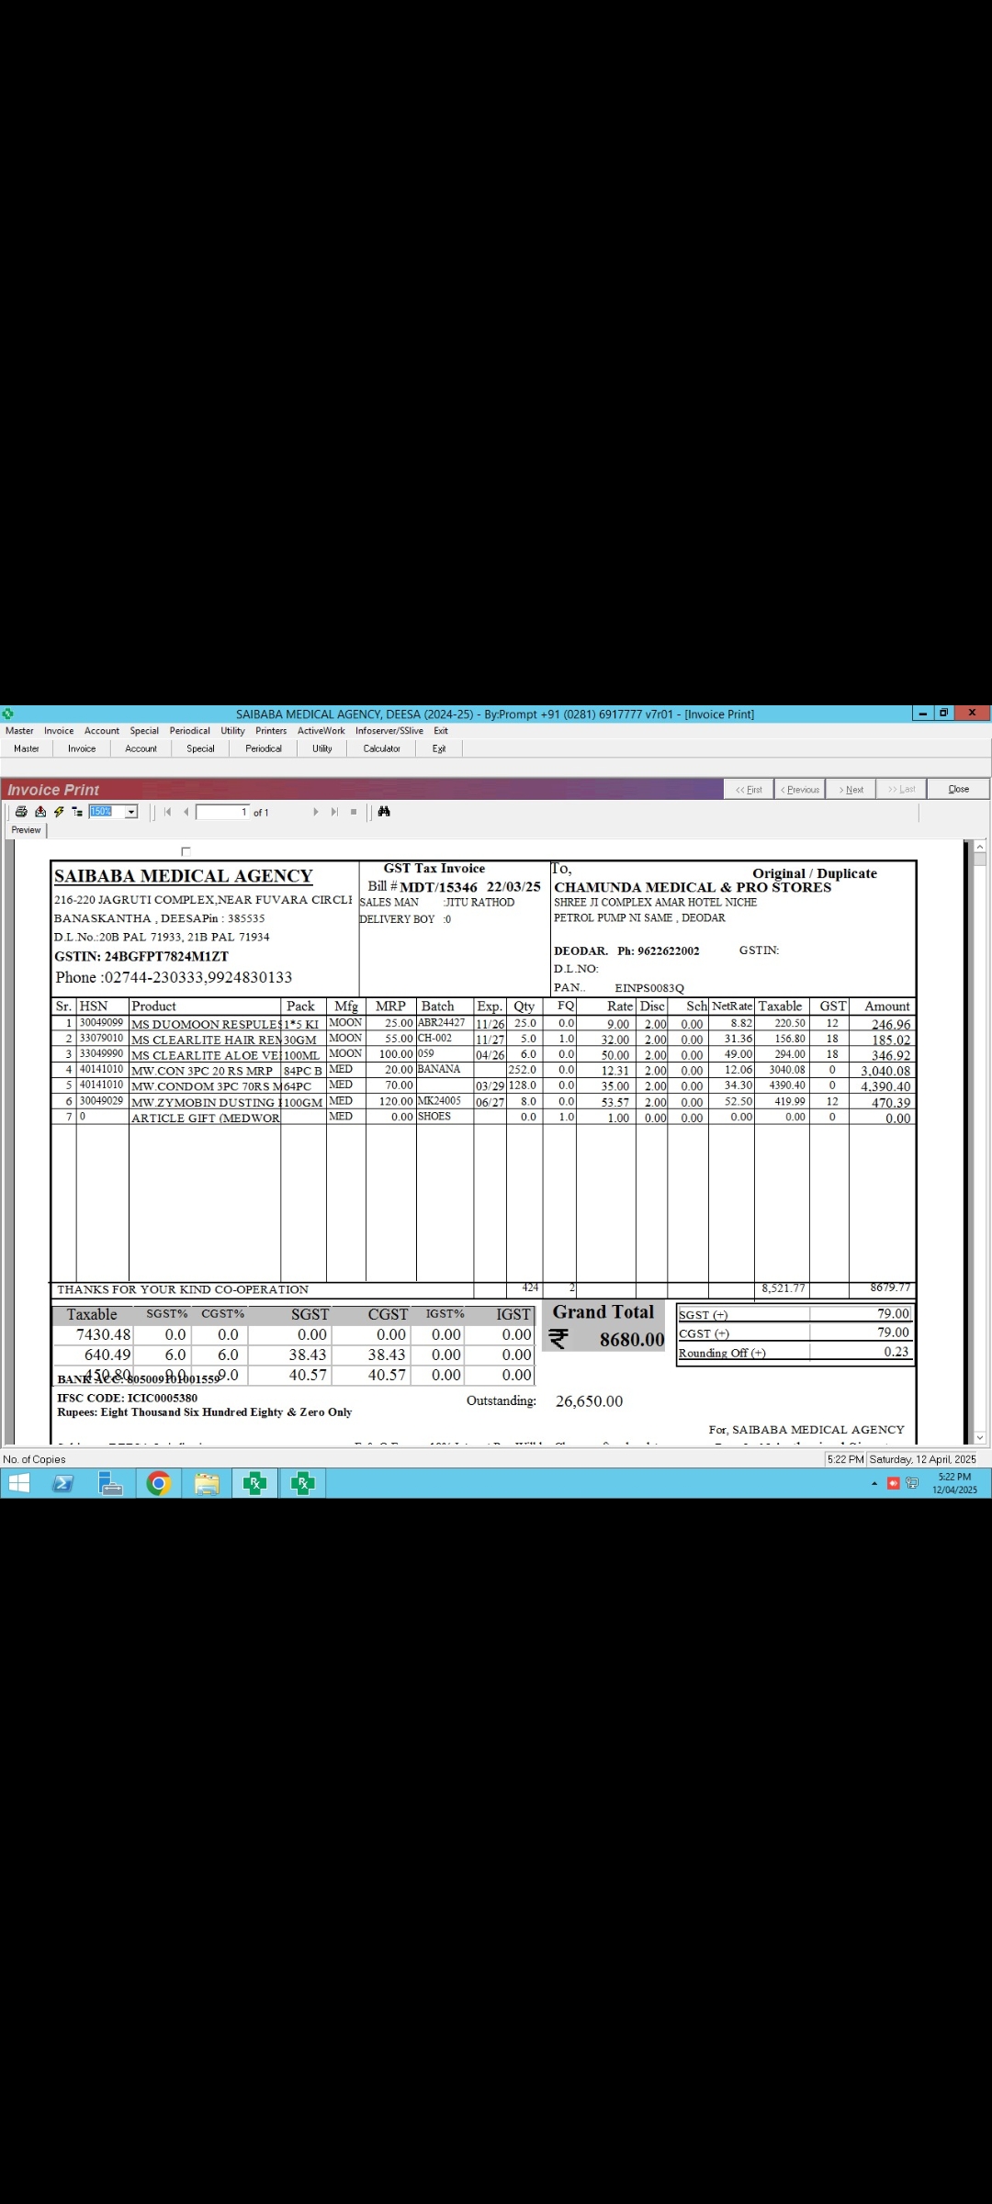Click the export report envelope icon
This screenshot has width=992, height=2204.
[x=40, y=812]
